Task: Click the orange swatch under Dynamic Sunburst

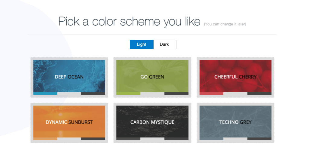Action: pos(45,139)
